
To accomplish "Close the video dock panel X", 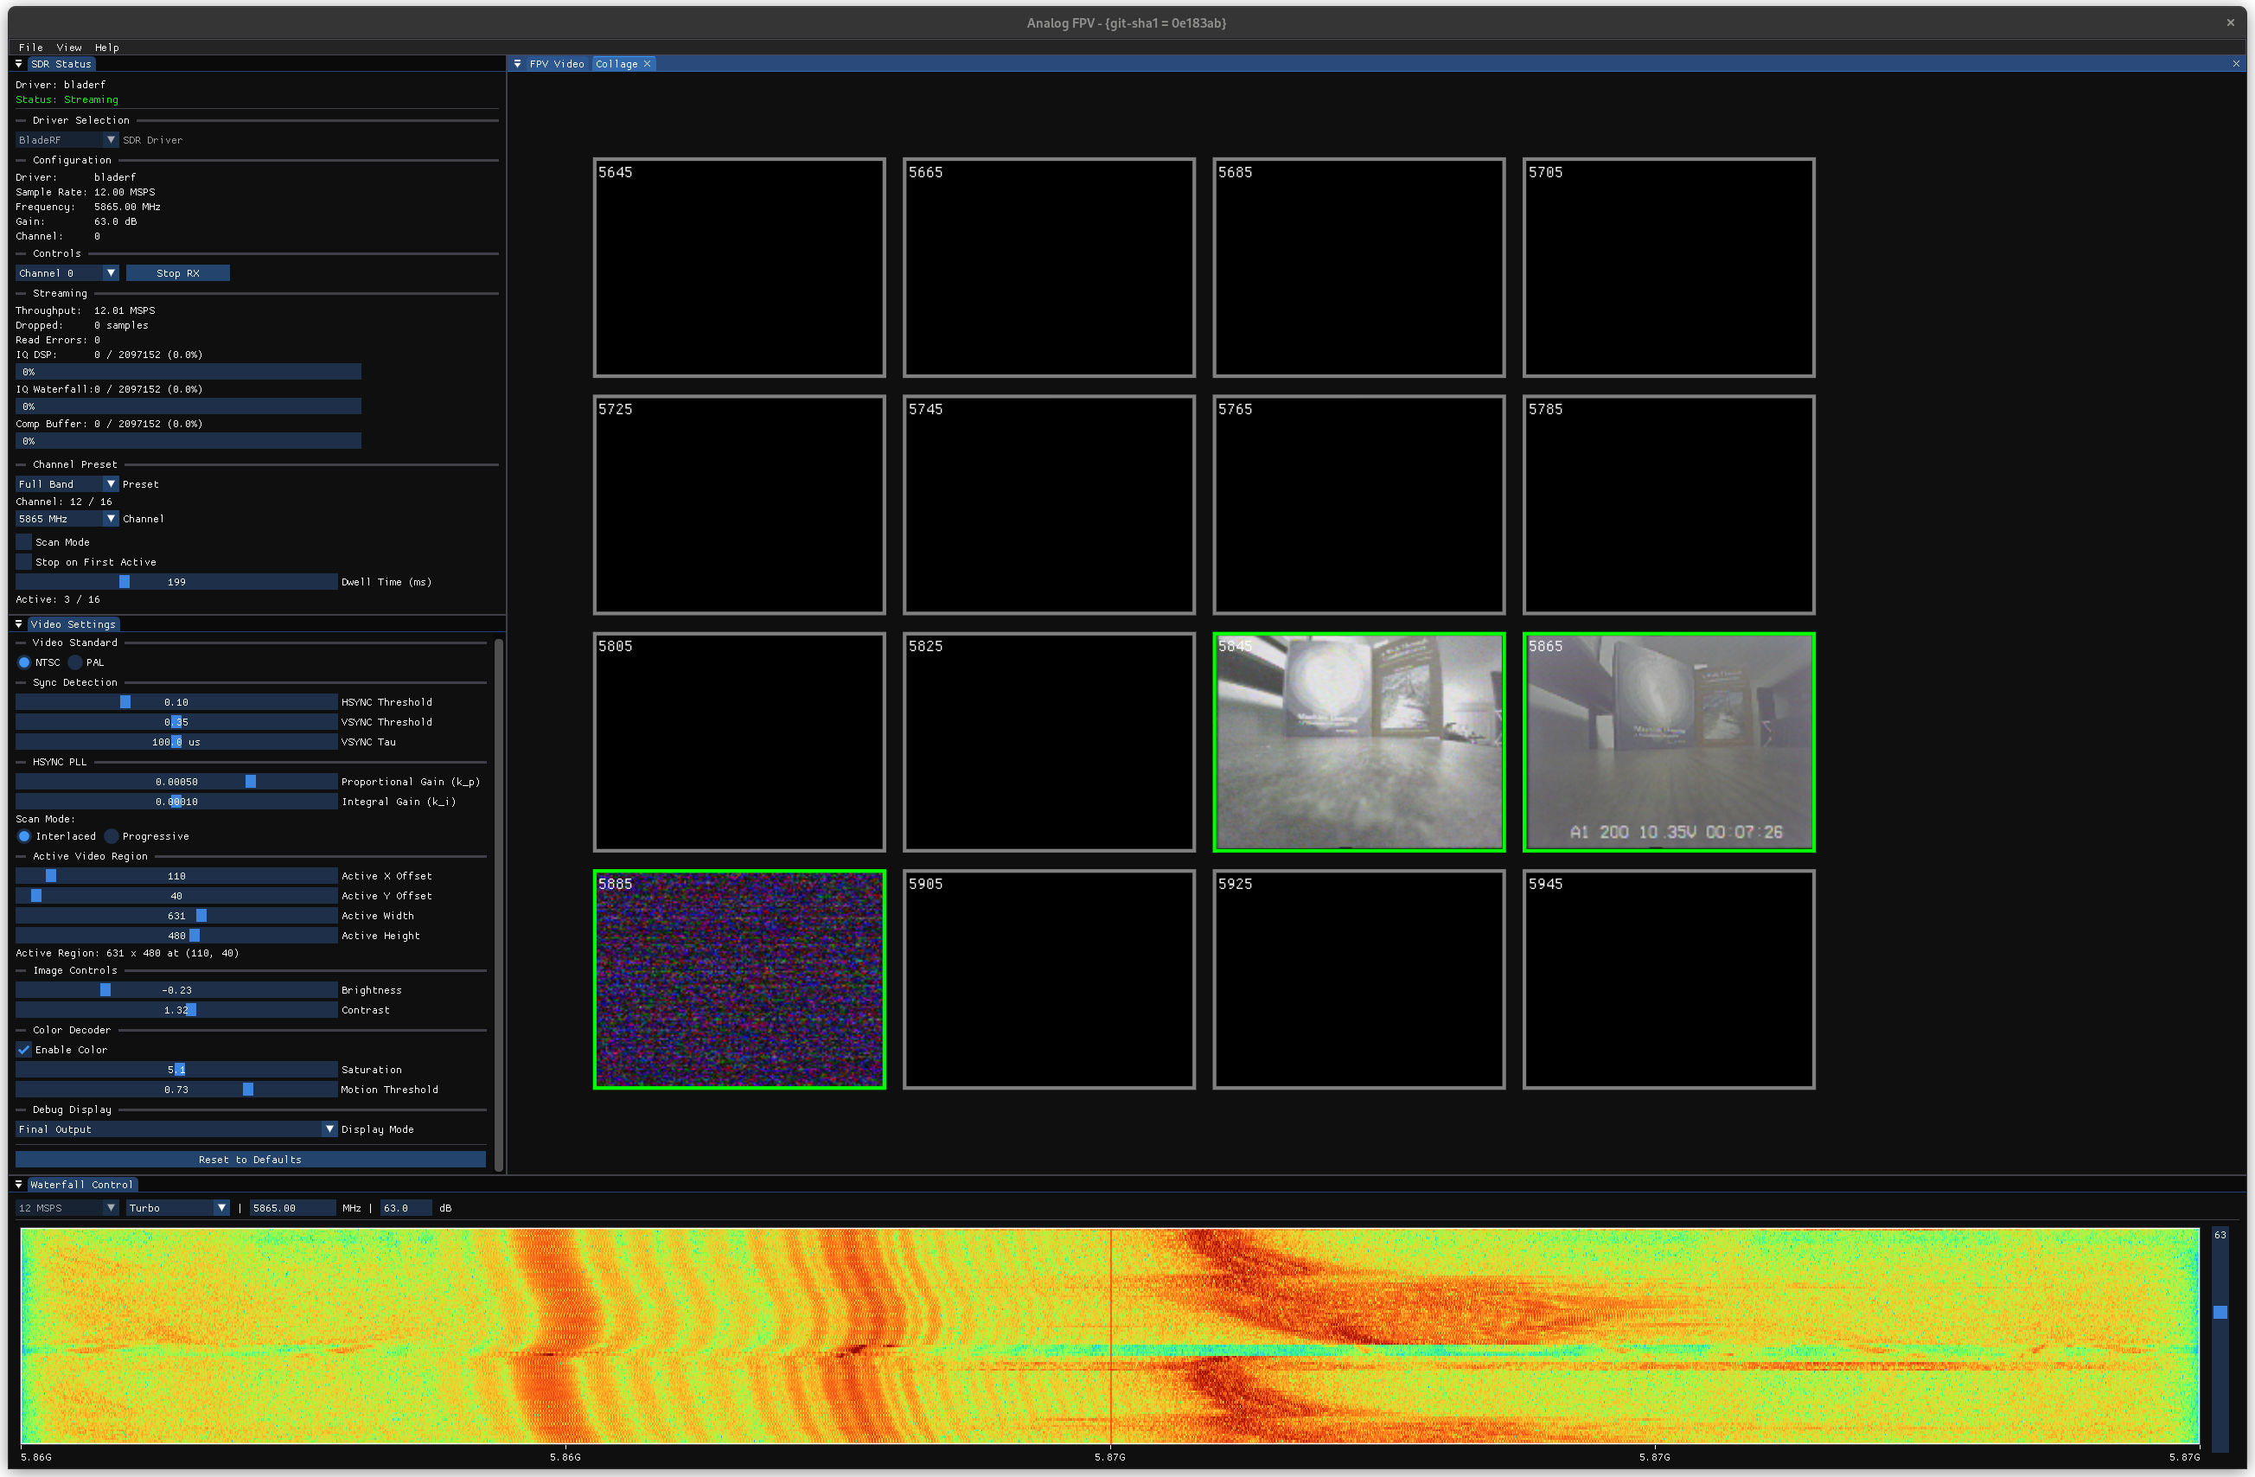I will tap(2236, 63).
